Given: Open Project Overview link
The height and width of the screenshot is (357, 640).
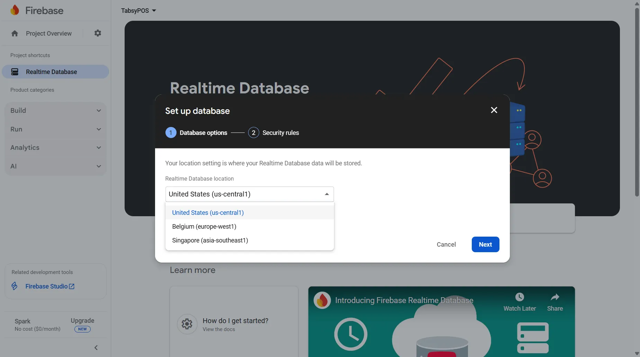Looking at the screenshot, I should [x=49, y=34].
